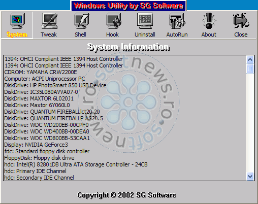Select 'DiskDrive: WDC WD400BB-00DEA0' row
Viewport: 258px width, 204px height.
click(x=124, y=131)
